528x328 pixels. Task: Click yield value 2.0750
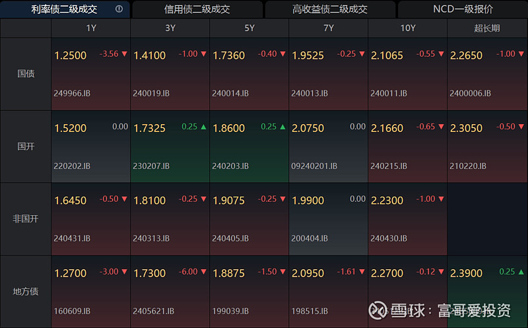tap(308, 128)
